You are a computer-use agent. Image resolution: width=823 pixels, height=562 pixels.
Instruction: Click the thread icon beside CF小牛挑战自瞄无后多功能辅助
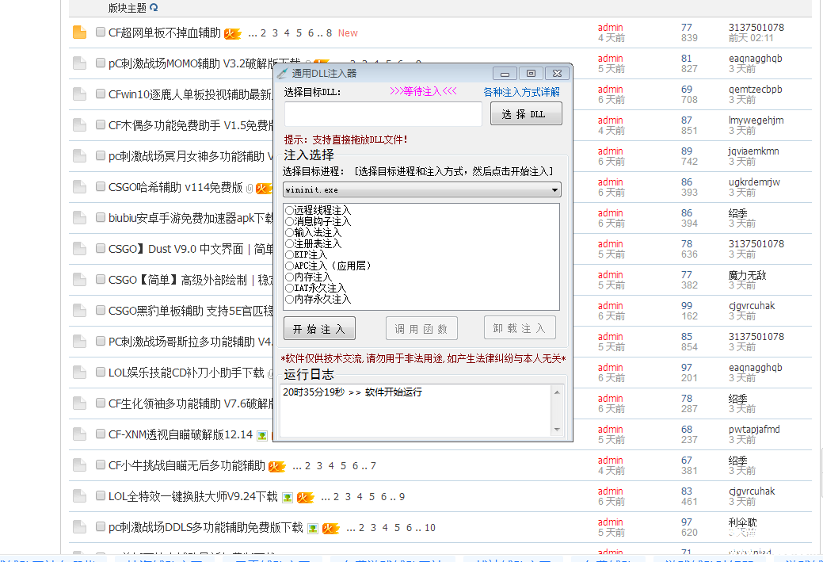tap(80, 465)
